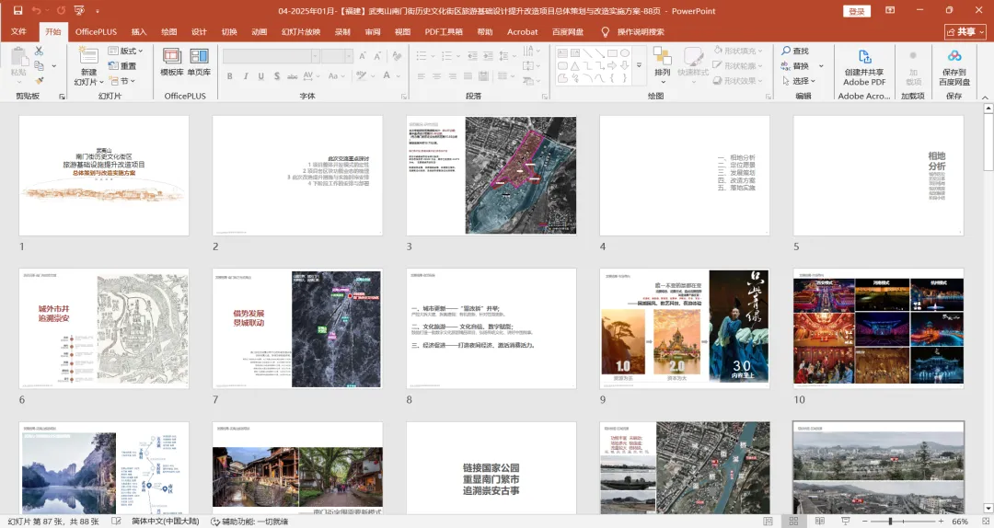Open the 模板库 template library
The height and width of the screenshot is (528, 994).
coord(172,63)
